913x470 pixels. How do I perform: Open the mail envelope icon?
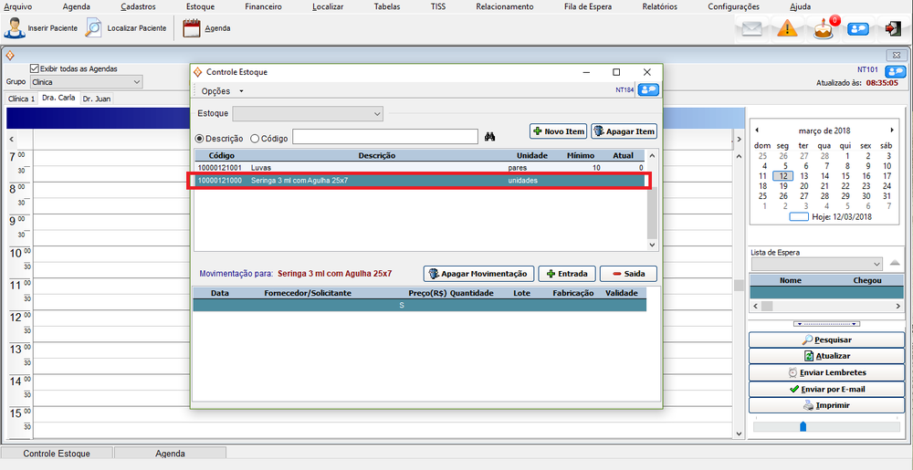[x=751, y=29]
